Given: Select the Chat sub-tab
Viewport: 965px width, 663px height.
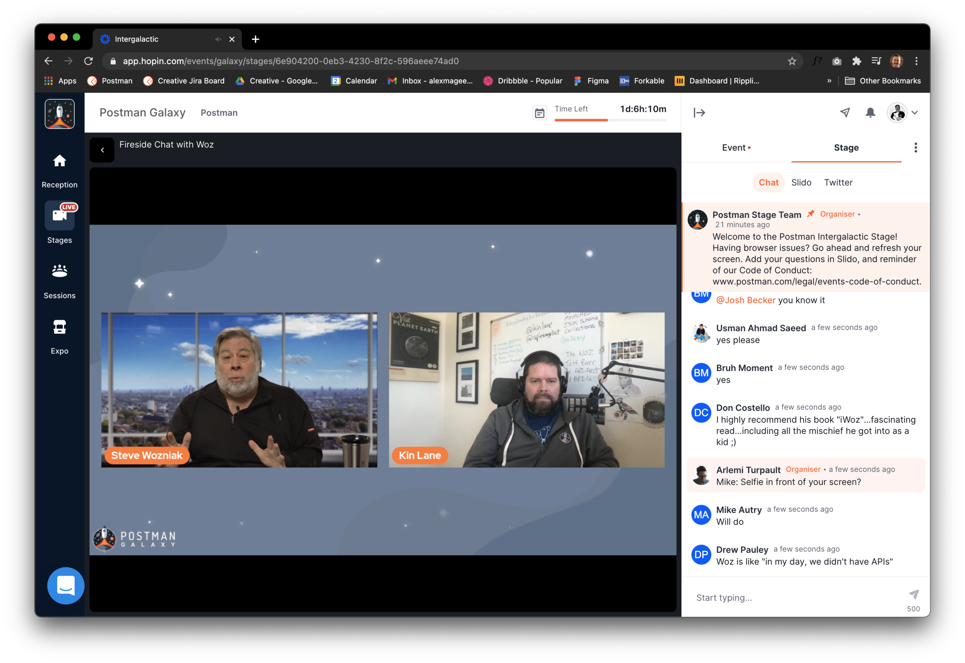Looking at the screenshot, I should [x=769, y=182].
